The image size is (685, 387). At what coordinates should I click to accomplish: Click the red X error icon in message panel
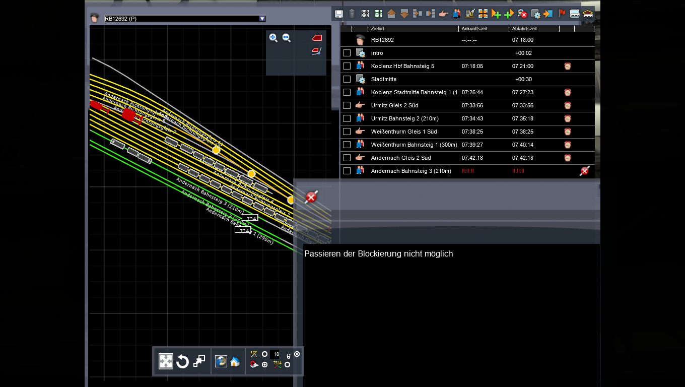(x=311, y=197)
